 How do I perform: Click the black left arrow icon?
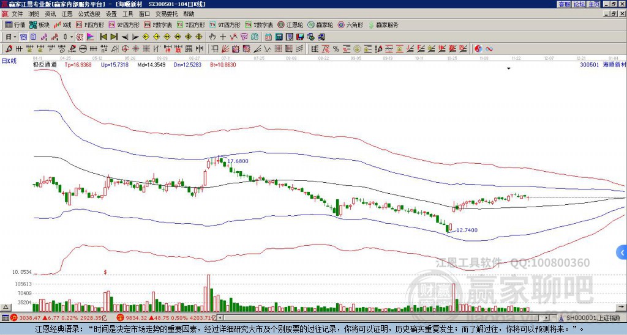125,37
